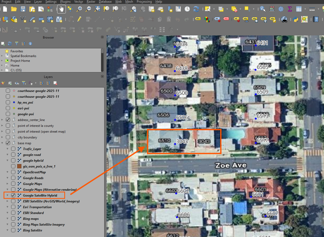Viewport: 324px width, 237px height.
Task: Open the Processing menu
Action: pos(144,2)
